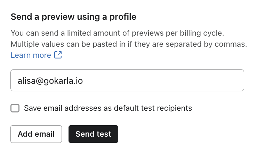Viewport: 256px width, 155px height.
Task: Click the 'Save email addresses as default test recipients' label
Action: pyautogui.click(x=108, y=108)
